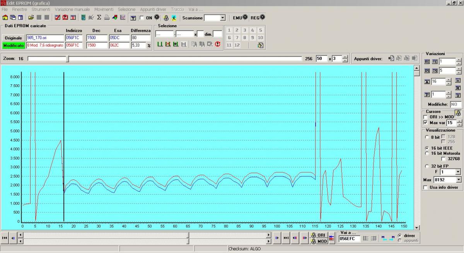464x253 pixels.
Task: Click the first Appunti driver document icon
Action: point(391,58)
